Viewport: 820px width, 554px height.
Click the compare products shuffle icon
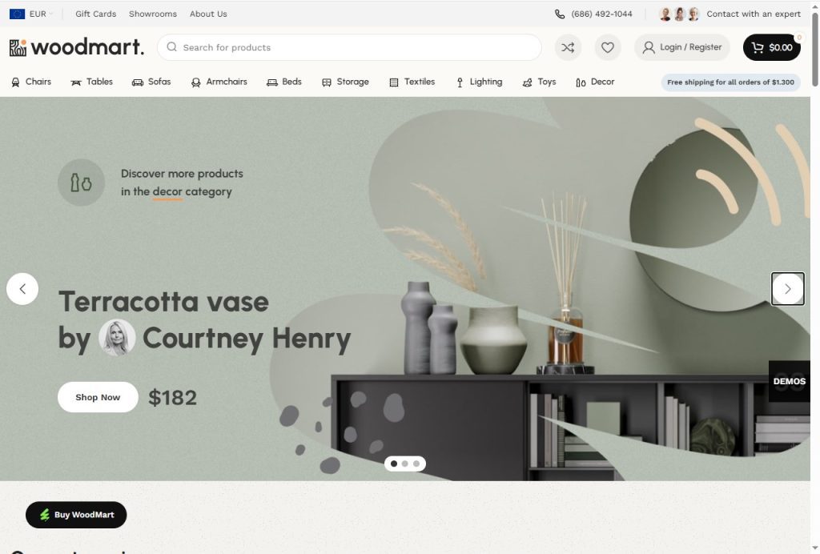[568, 47]
